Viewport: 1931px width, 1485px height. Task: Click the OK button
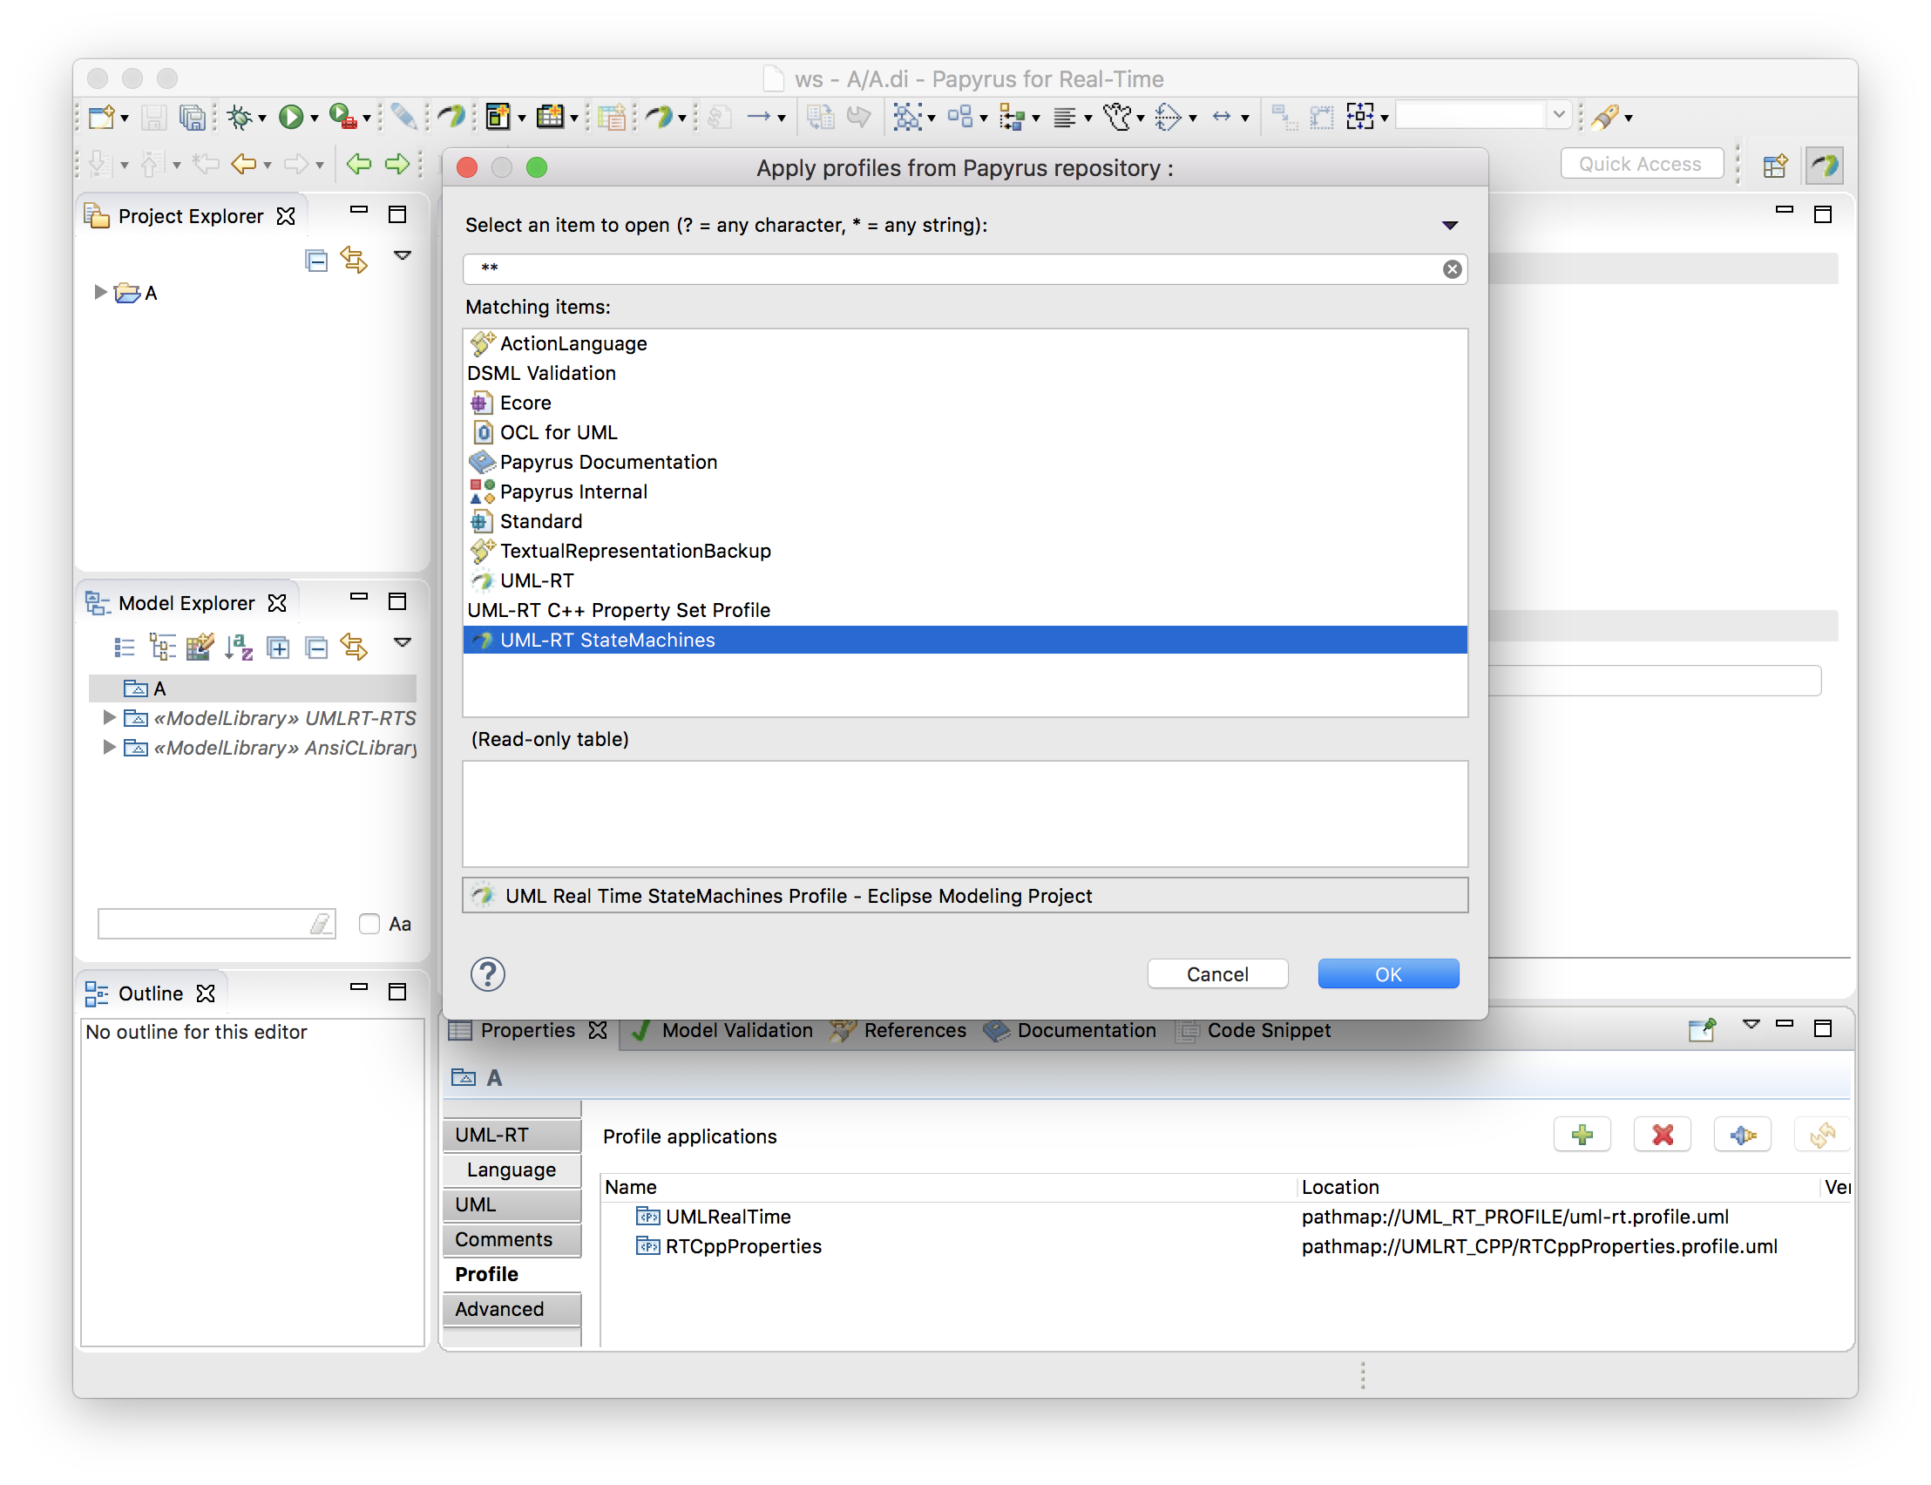pos(1387,973)
